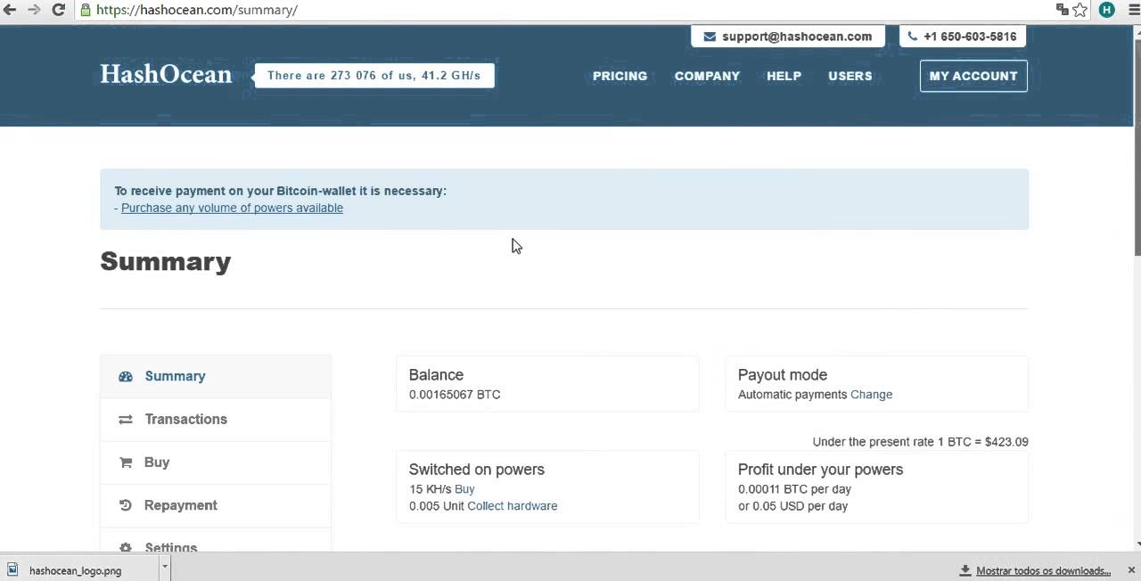Click the phone icon beside the number
This screenshot has width=1141, height=581.
coord(912,37)
